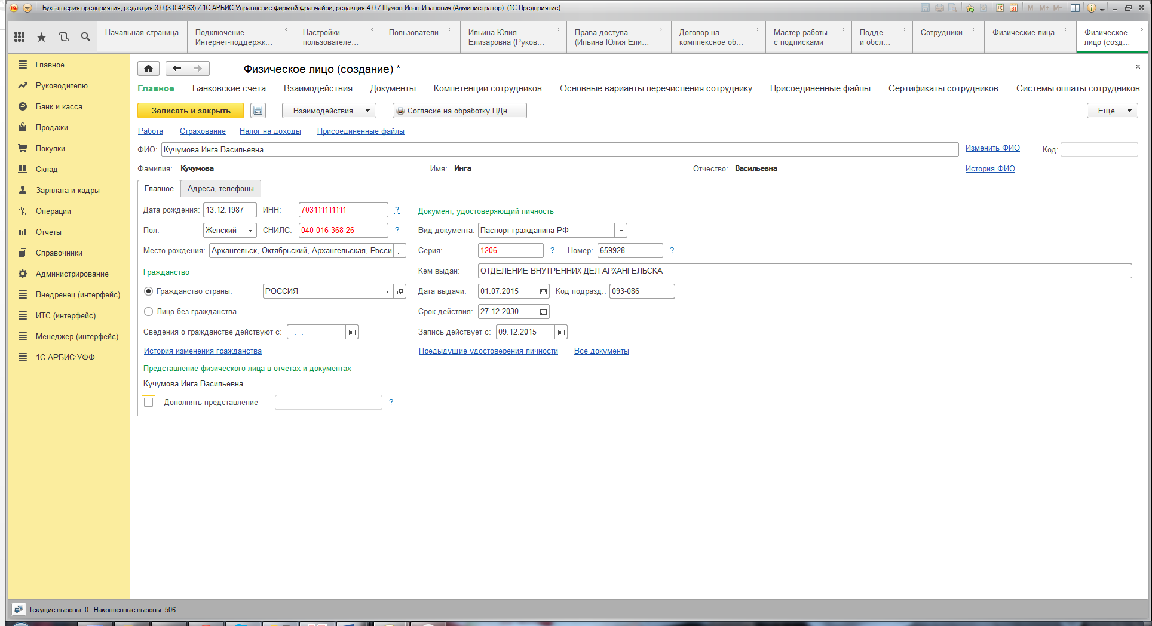Open calendar for Срок действия field
The height and width of the screenshot is (626, 1152).
tap(543, 312)
